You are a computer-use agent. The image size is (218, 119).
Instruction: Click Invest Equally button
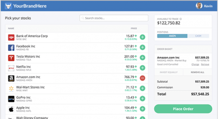pos(169,72)
